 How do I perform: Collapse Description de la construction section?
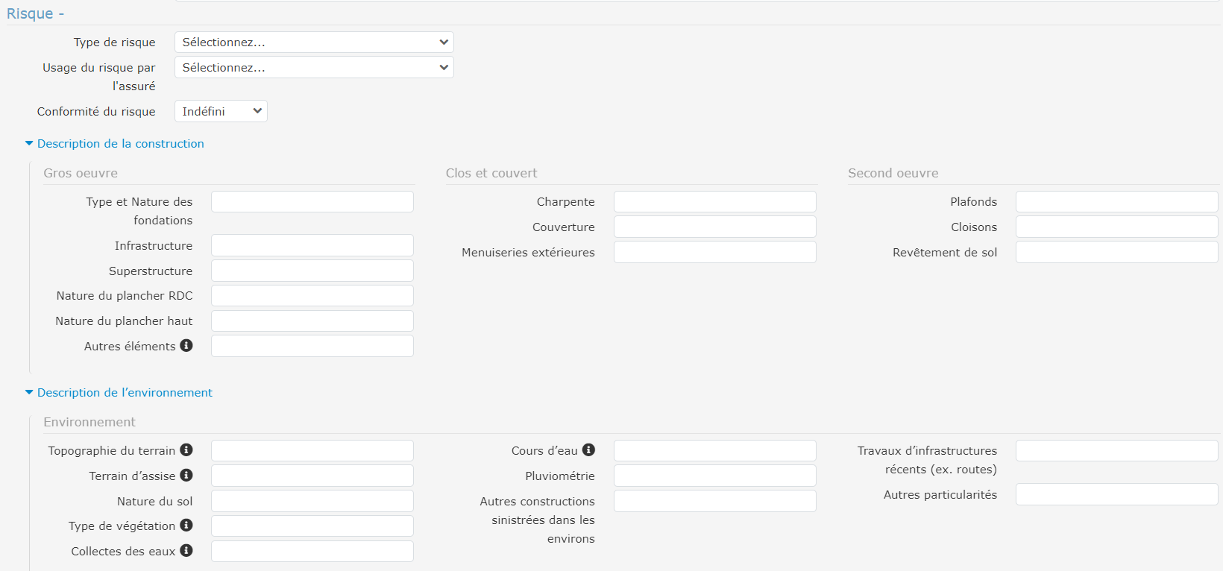(120, 144)
